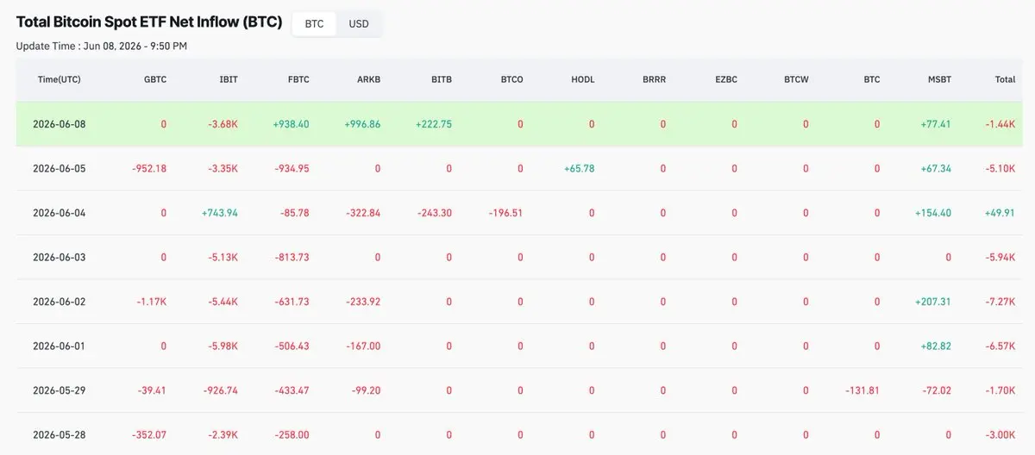Viewport: 1035px width, 455px height.
Task: Click the GBTC column header
Action: click(155, 79)
